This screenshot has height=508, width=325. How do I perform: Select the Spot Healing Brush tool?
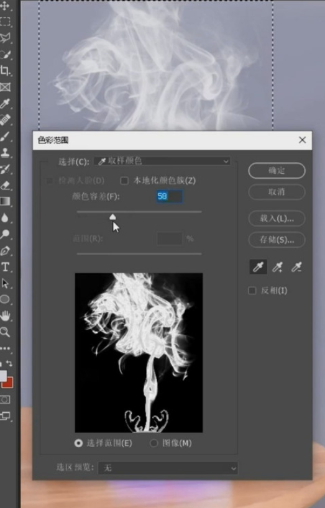click(x=5, y=120)
